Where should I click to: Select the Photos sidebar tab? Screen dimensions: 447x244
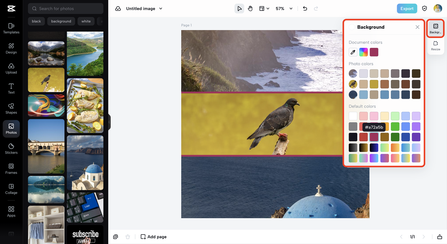pos(11,129)
